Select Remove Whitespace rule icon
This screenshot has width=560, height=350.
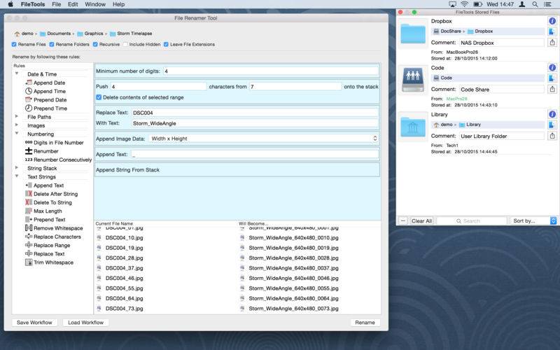tap(29, 228)
